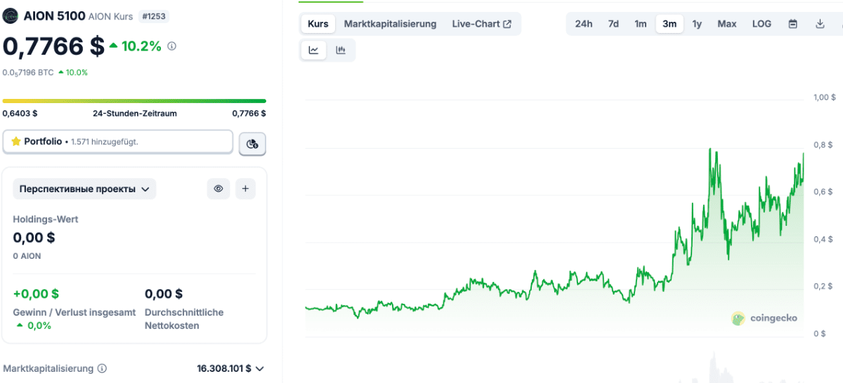Click the star Portfolio button
The width and height of the screenshot is (843, 383).
coord(118,142)
